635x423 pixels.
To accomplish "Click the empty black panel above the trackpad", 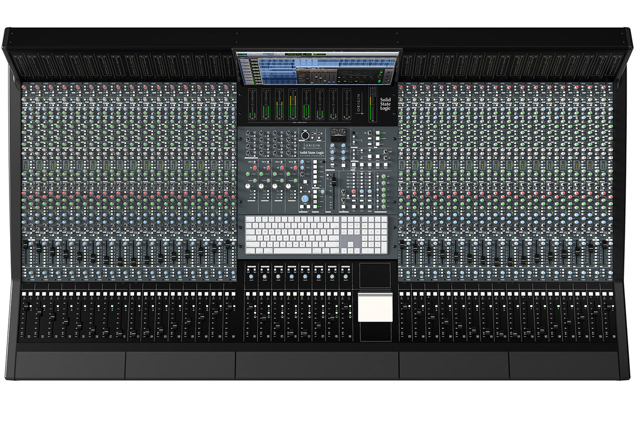I will click(x=375, y=275).
